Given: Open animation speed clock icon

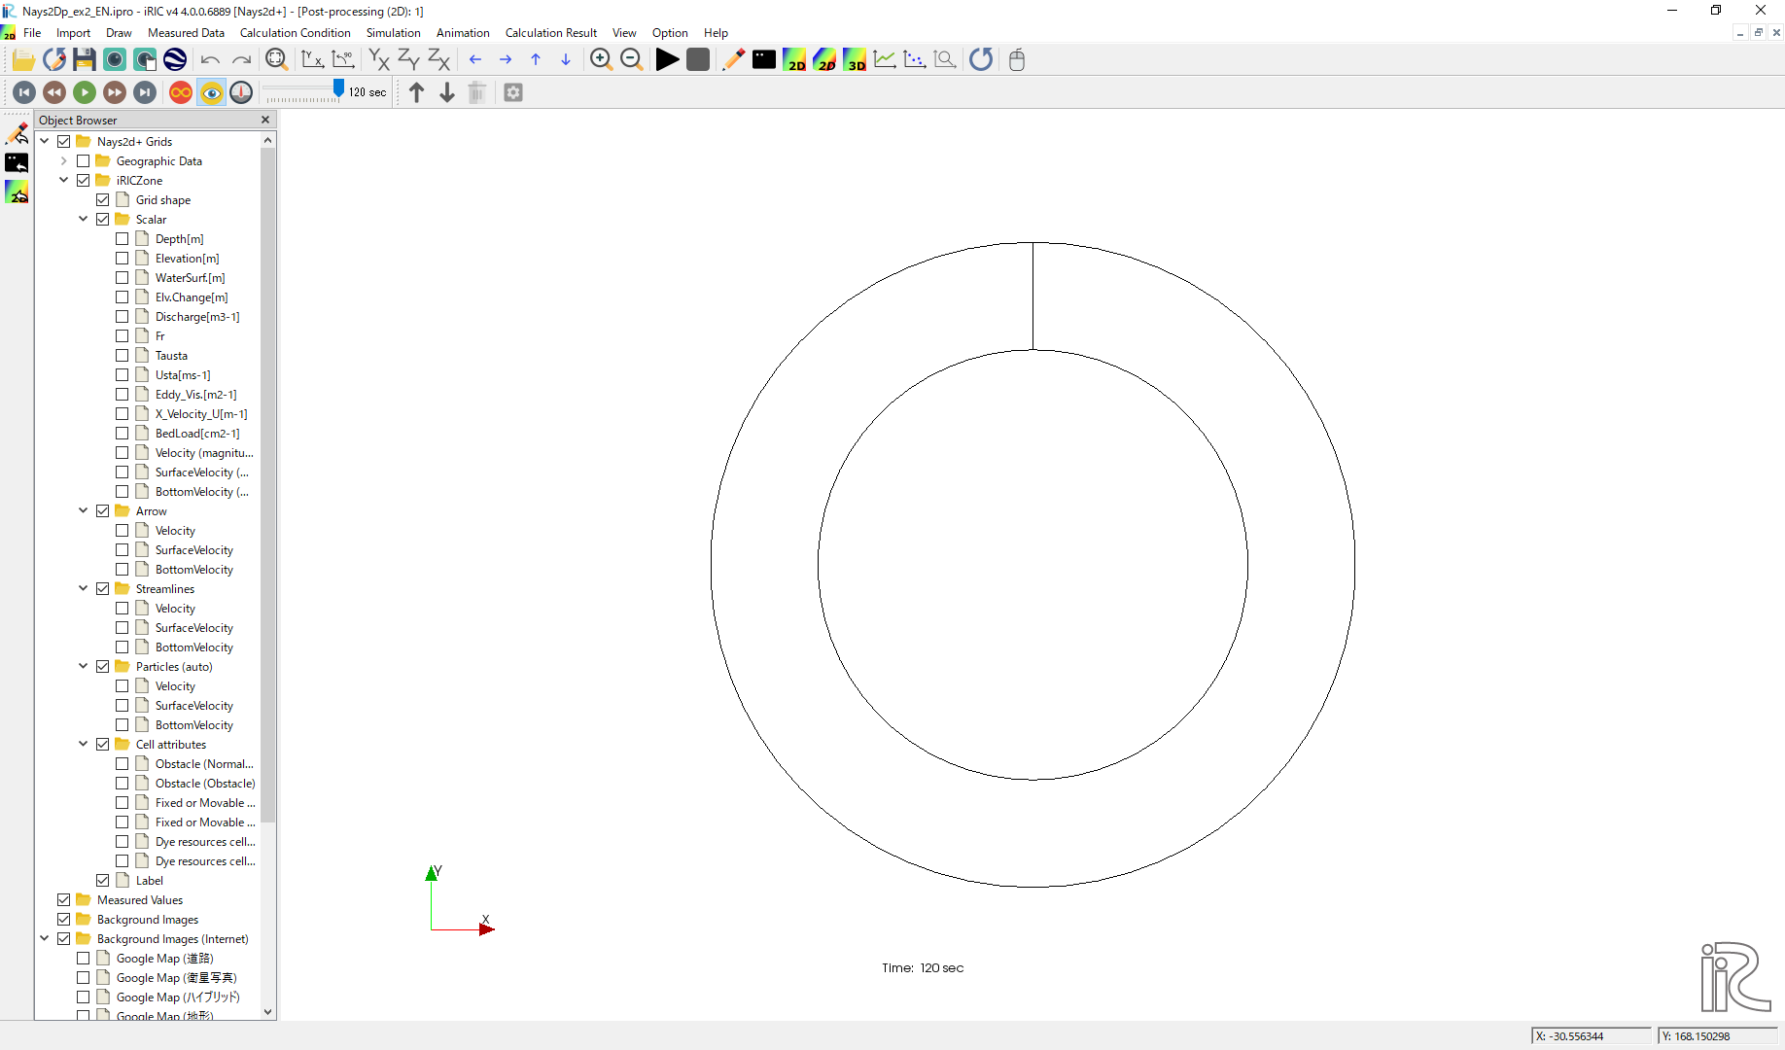Looking at the screenshot, I should click(241, 92).
